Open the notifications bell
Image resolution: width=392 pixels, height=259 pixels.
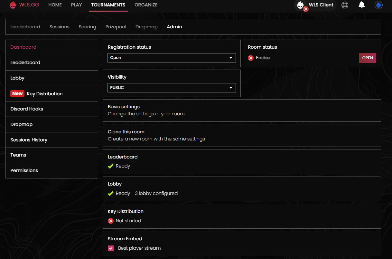click(x=361, y=5)
